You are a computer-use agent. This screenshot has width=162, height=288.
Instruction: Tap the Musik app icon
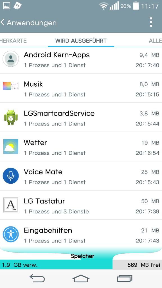tap(11, 86)
